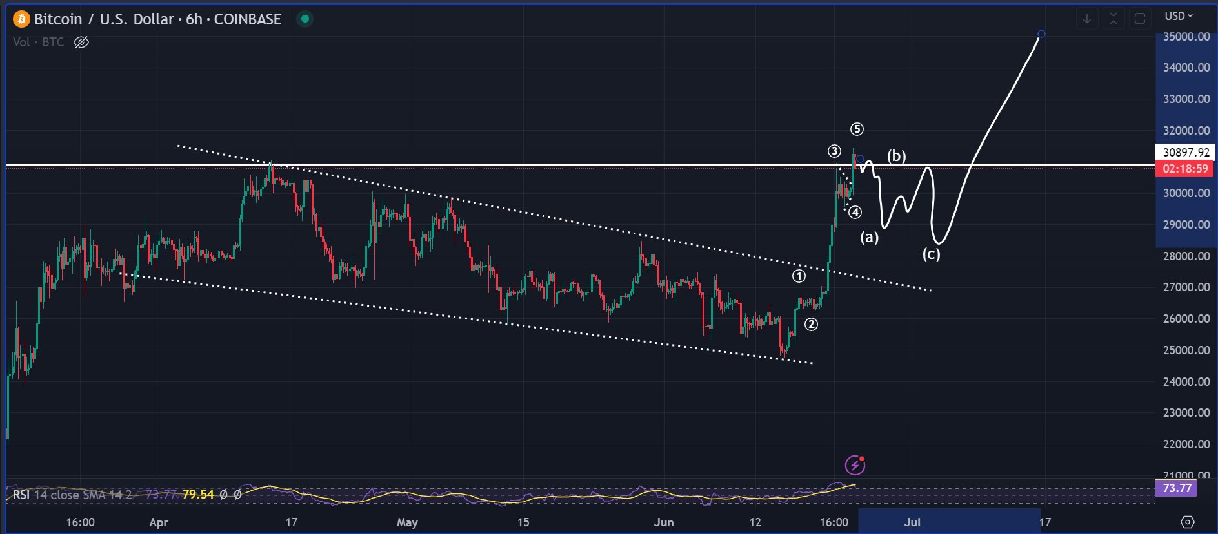Viewport: 1218px width, 534px height.
Task: Toggle the Vol BTC visibility eye
Action: click(x=81, y=43)
